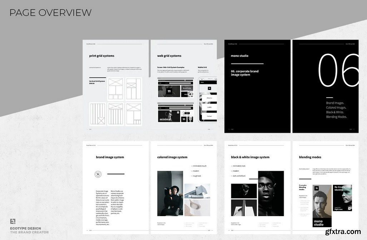
Task: Select the large black and white portrait
Action: (271, 193)
